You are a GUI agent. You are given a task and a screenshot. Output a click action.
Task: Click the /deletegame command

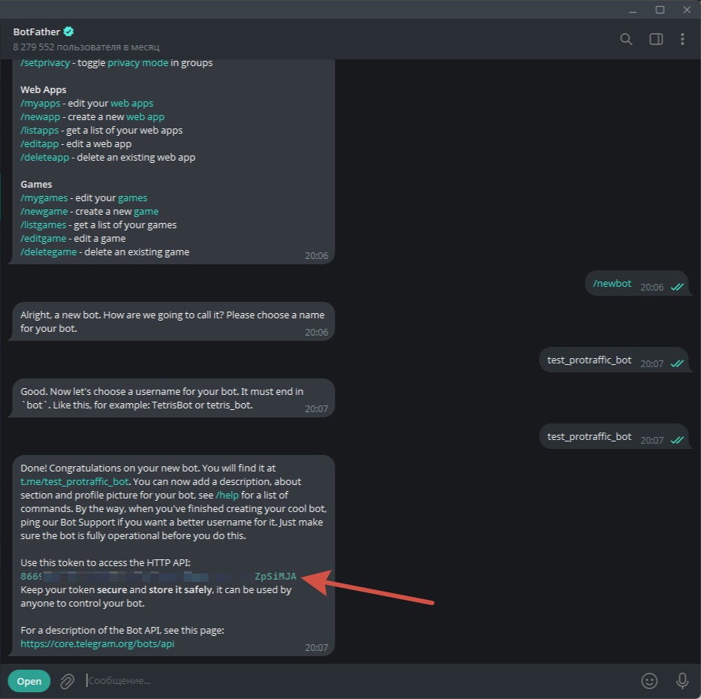tap(48, 252)
